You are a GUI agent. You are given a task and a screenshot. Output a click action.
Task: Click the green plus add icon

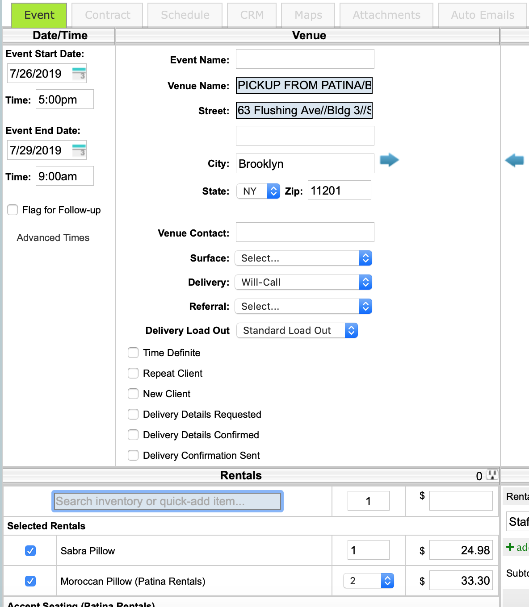tap(510, 547)
